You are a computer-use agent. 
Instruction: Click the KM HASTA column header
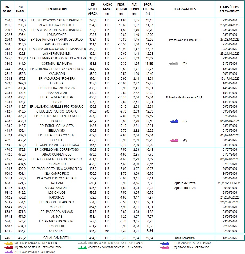20,9
